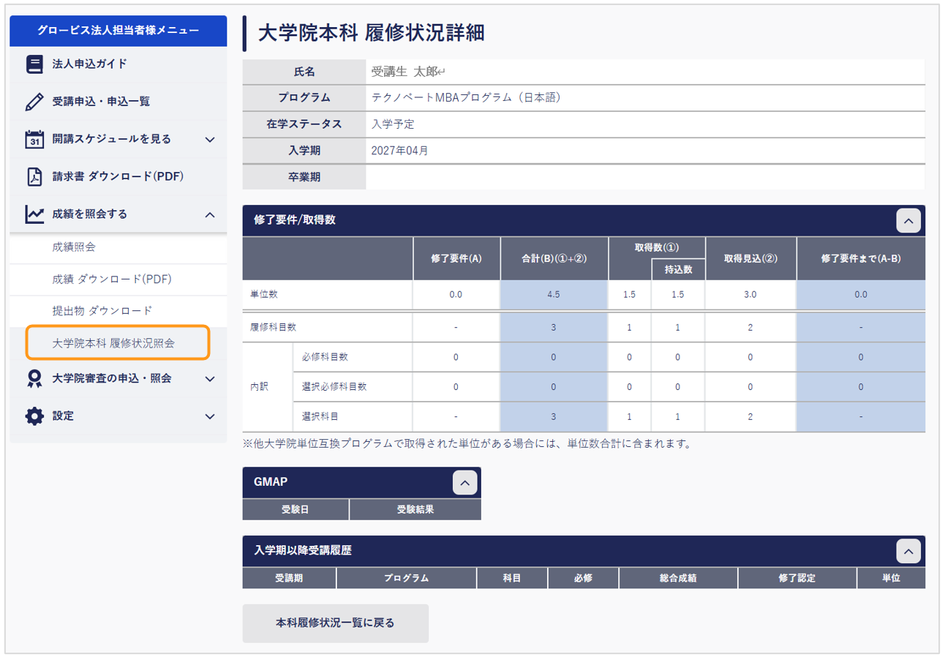Viewport: 945px width, 657px height.
Task: Click the 受講生 太郎 name value
Action: point(408,72)
